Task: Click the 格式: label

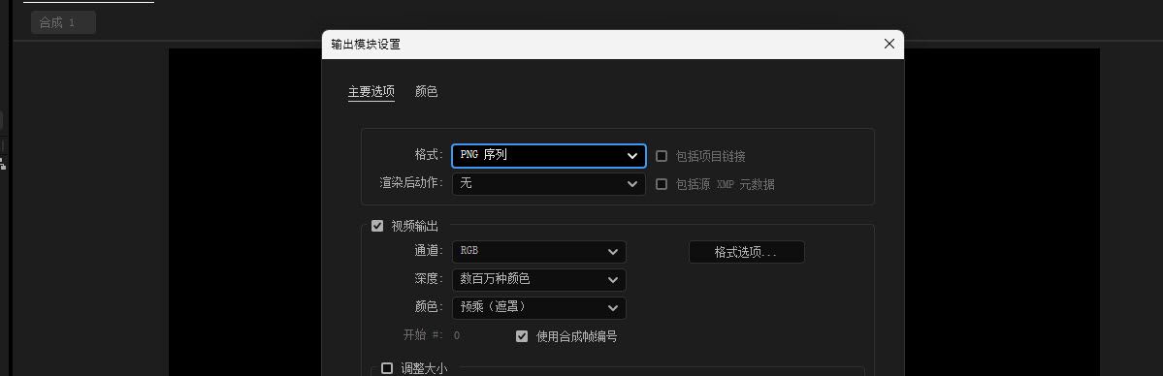Action: 430,156
